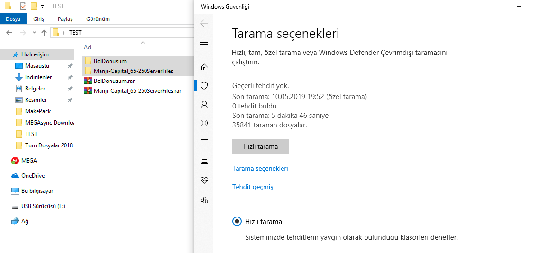Open Firewall & network protection antenna icon
Viewport: 539px width, 253px height.
click(204, 123)
